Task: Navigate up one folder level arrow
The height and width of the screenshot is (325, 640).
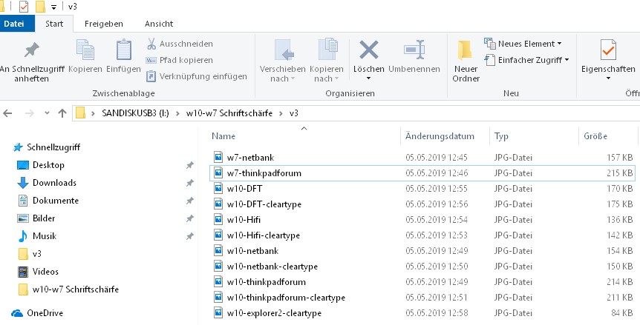Action: pos(62,113)
